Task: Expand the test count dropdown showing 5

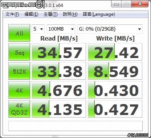Action: 38,29
